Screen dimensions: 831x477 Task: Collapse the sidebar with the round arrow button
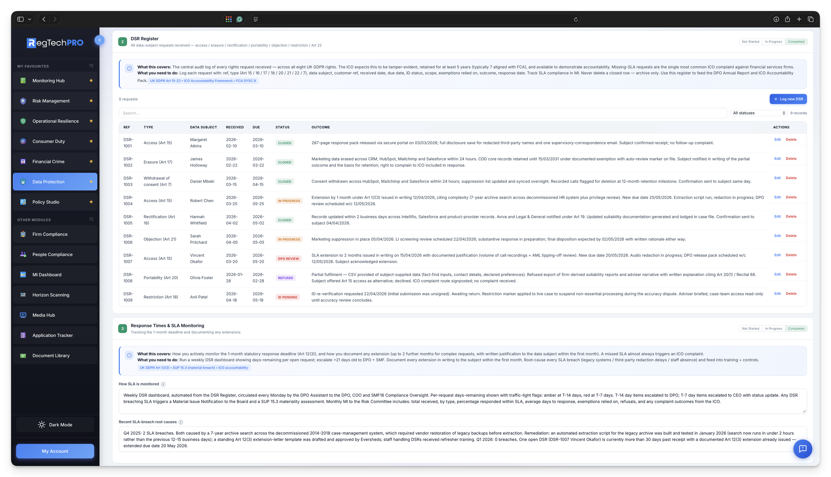pos(99,40)
